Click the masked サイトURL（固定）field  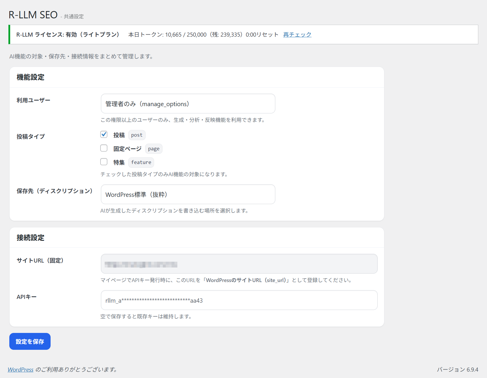239,264
